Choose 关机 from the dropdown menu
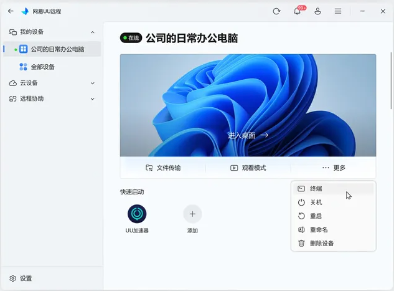Viewport: 394px width, 291px height. pyautogui.click(x=334, y=203)
